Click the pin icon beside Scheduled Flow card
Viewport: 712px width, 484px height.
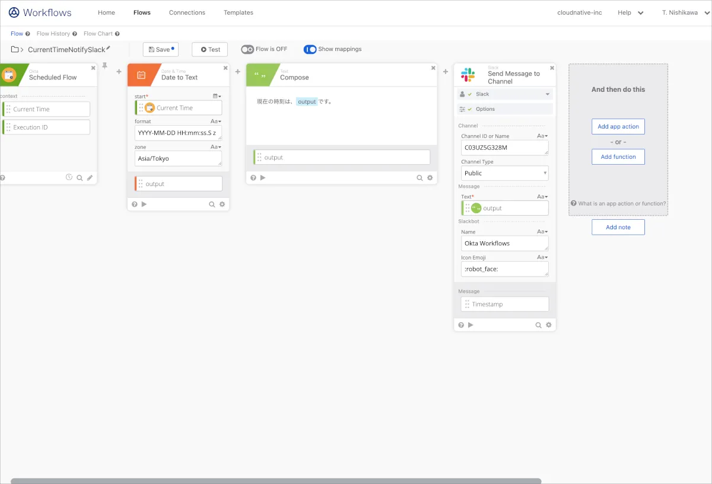tap(105, 66)
